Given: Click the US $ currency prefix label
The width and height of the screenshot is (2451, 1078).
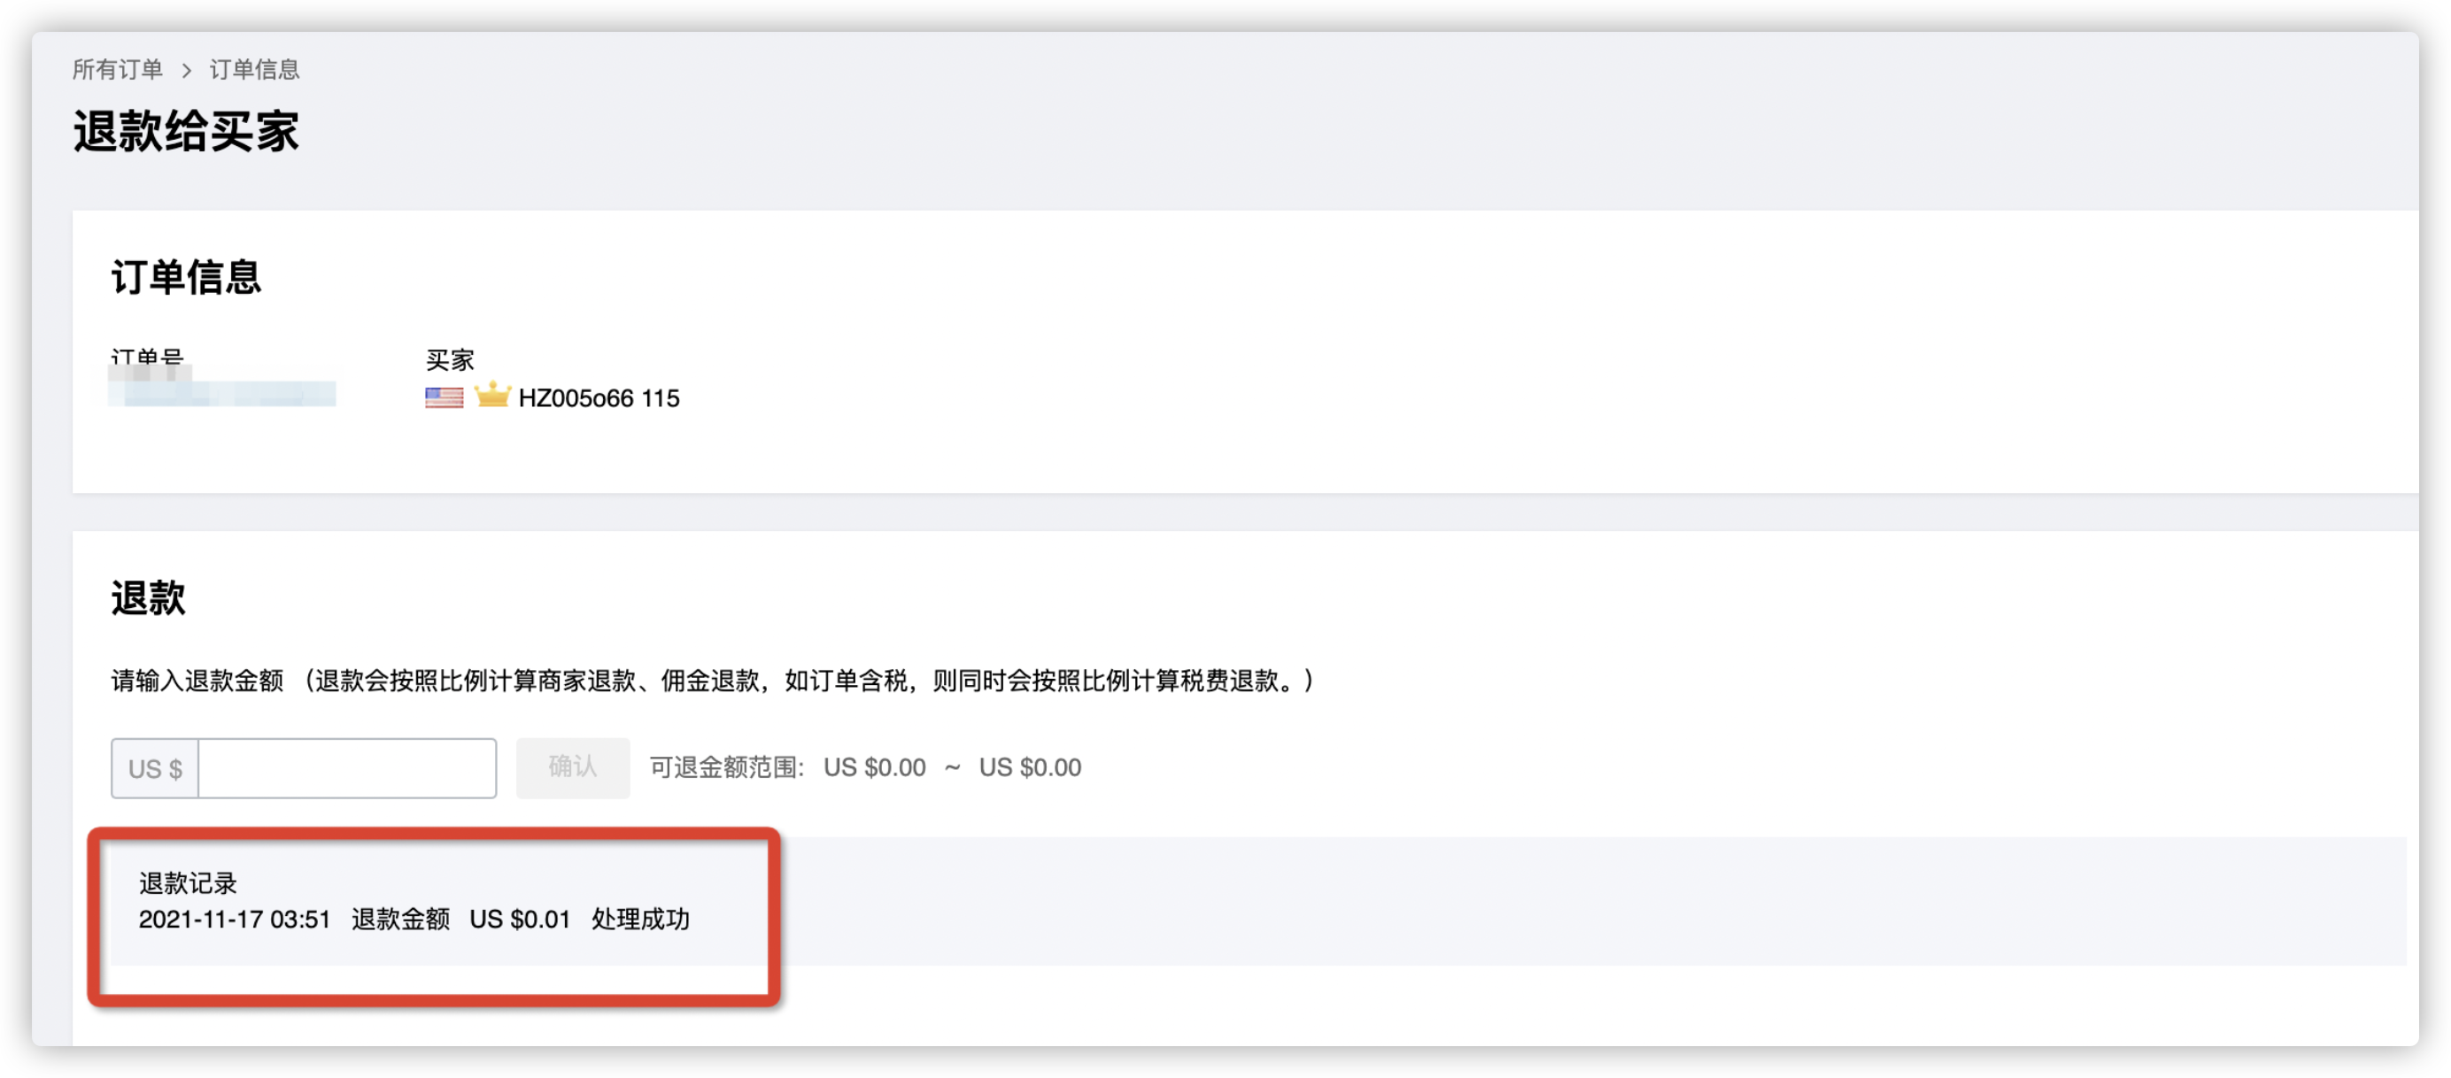Looking at the screenshot, I should [155, 768].
